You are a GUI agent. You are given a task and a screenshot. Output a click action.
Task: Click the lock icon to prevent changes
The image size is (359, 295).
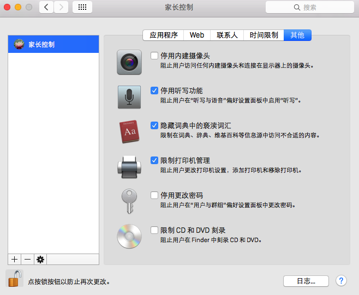coord(14,279)
